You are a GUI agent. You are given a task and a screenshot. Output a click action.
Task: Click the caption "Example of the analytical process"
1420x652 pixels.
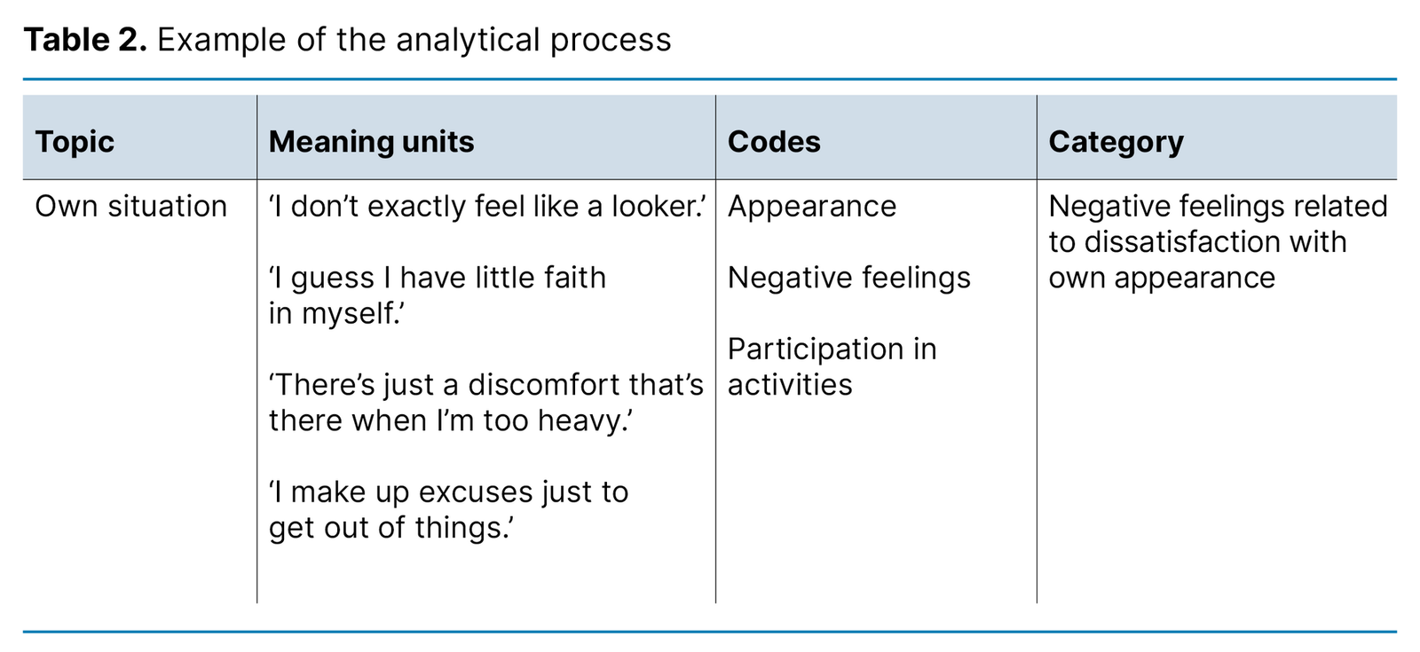[414, 40]
